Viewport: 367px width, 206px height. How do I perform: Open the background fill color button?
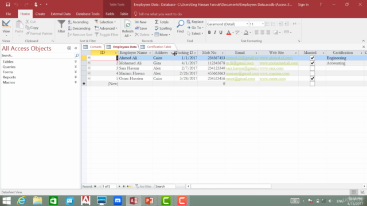pyautogui.click(x=246, y=33)
